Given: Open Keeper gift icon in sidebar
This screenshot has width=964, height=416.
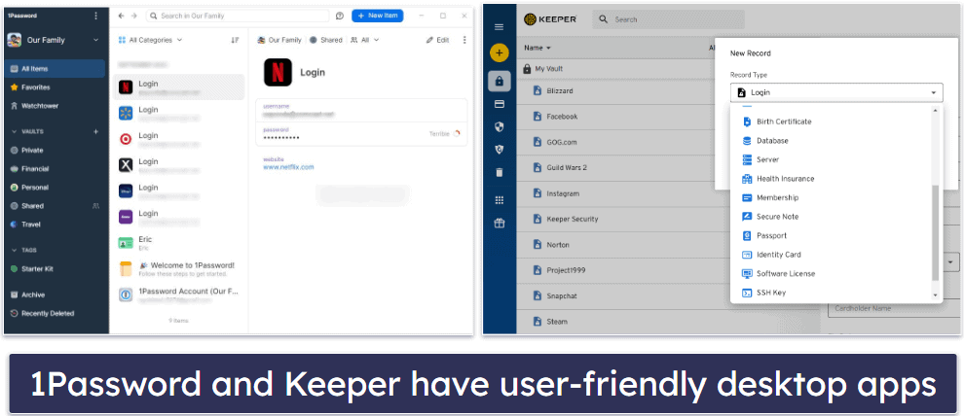Looking at the screenshot, I should tap(500, 224).
